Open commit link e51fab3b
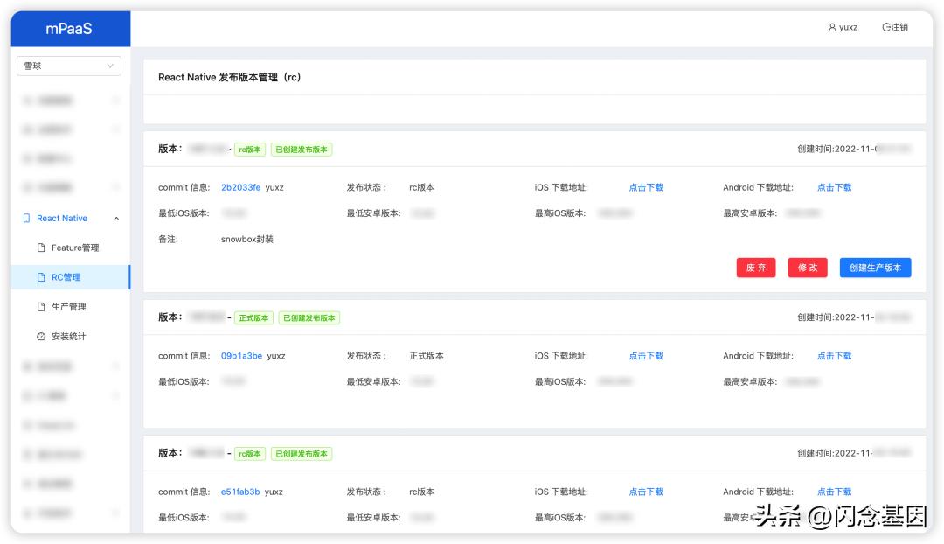 tap(240, 492)
